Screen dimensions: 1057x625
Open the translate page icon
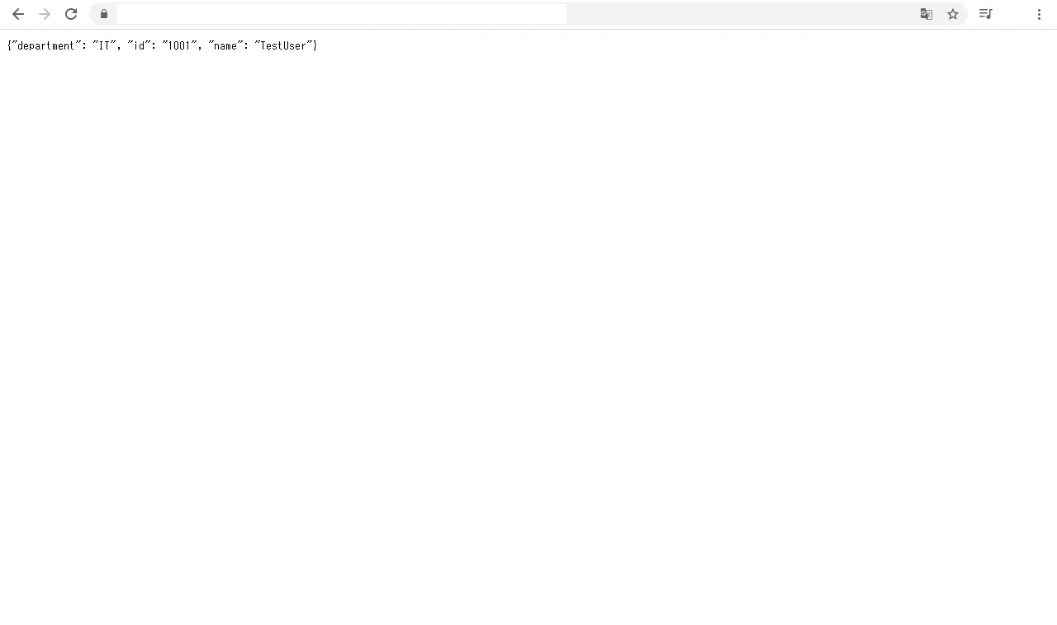[927, 14]
